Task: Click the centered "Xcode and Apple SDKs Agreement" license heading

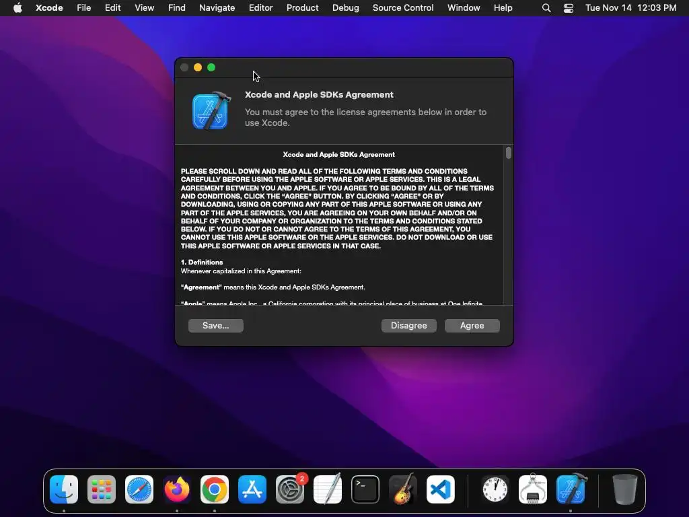Action: point(339,155)
